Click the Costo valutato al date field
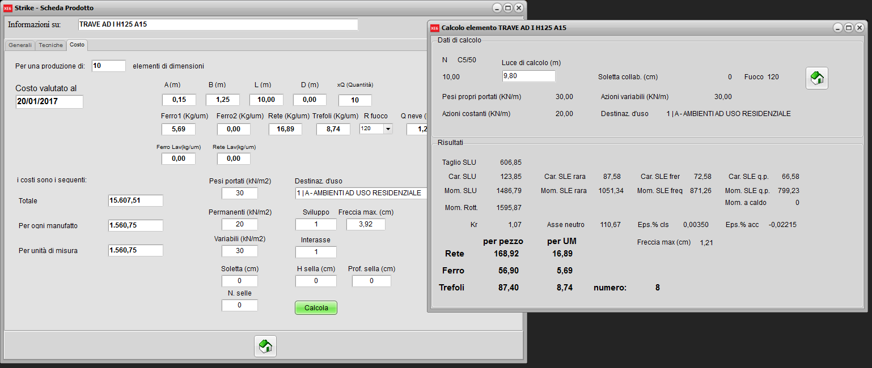The width and height of the screenshot is (872, 368). pos(49,102)
